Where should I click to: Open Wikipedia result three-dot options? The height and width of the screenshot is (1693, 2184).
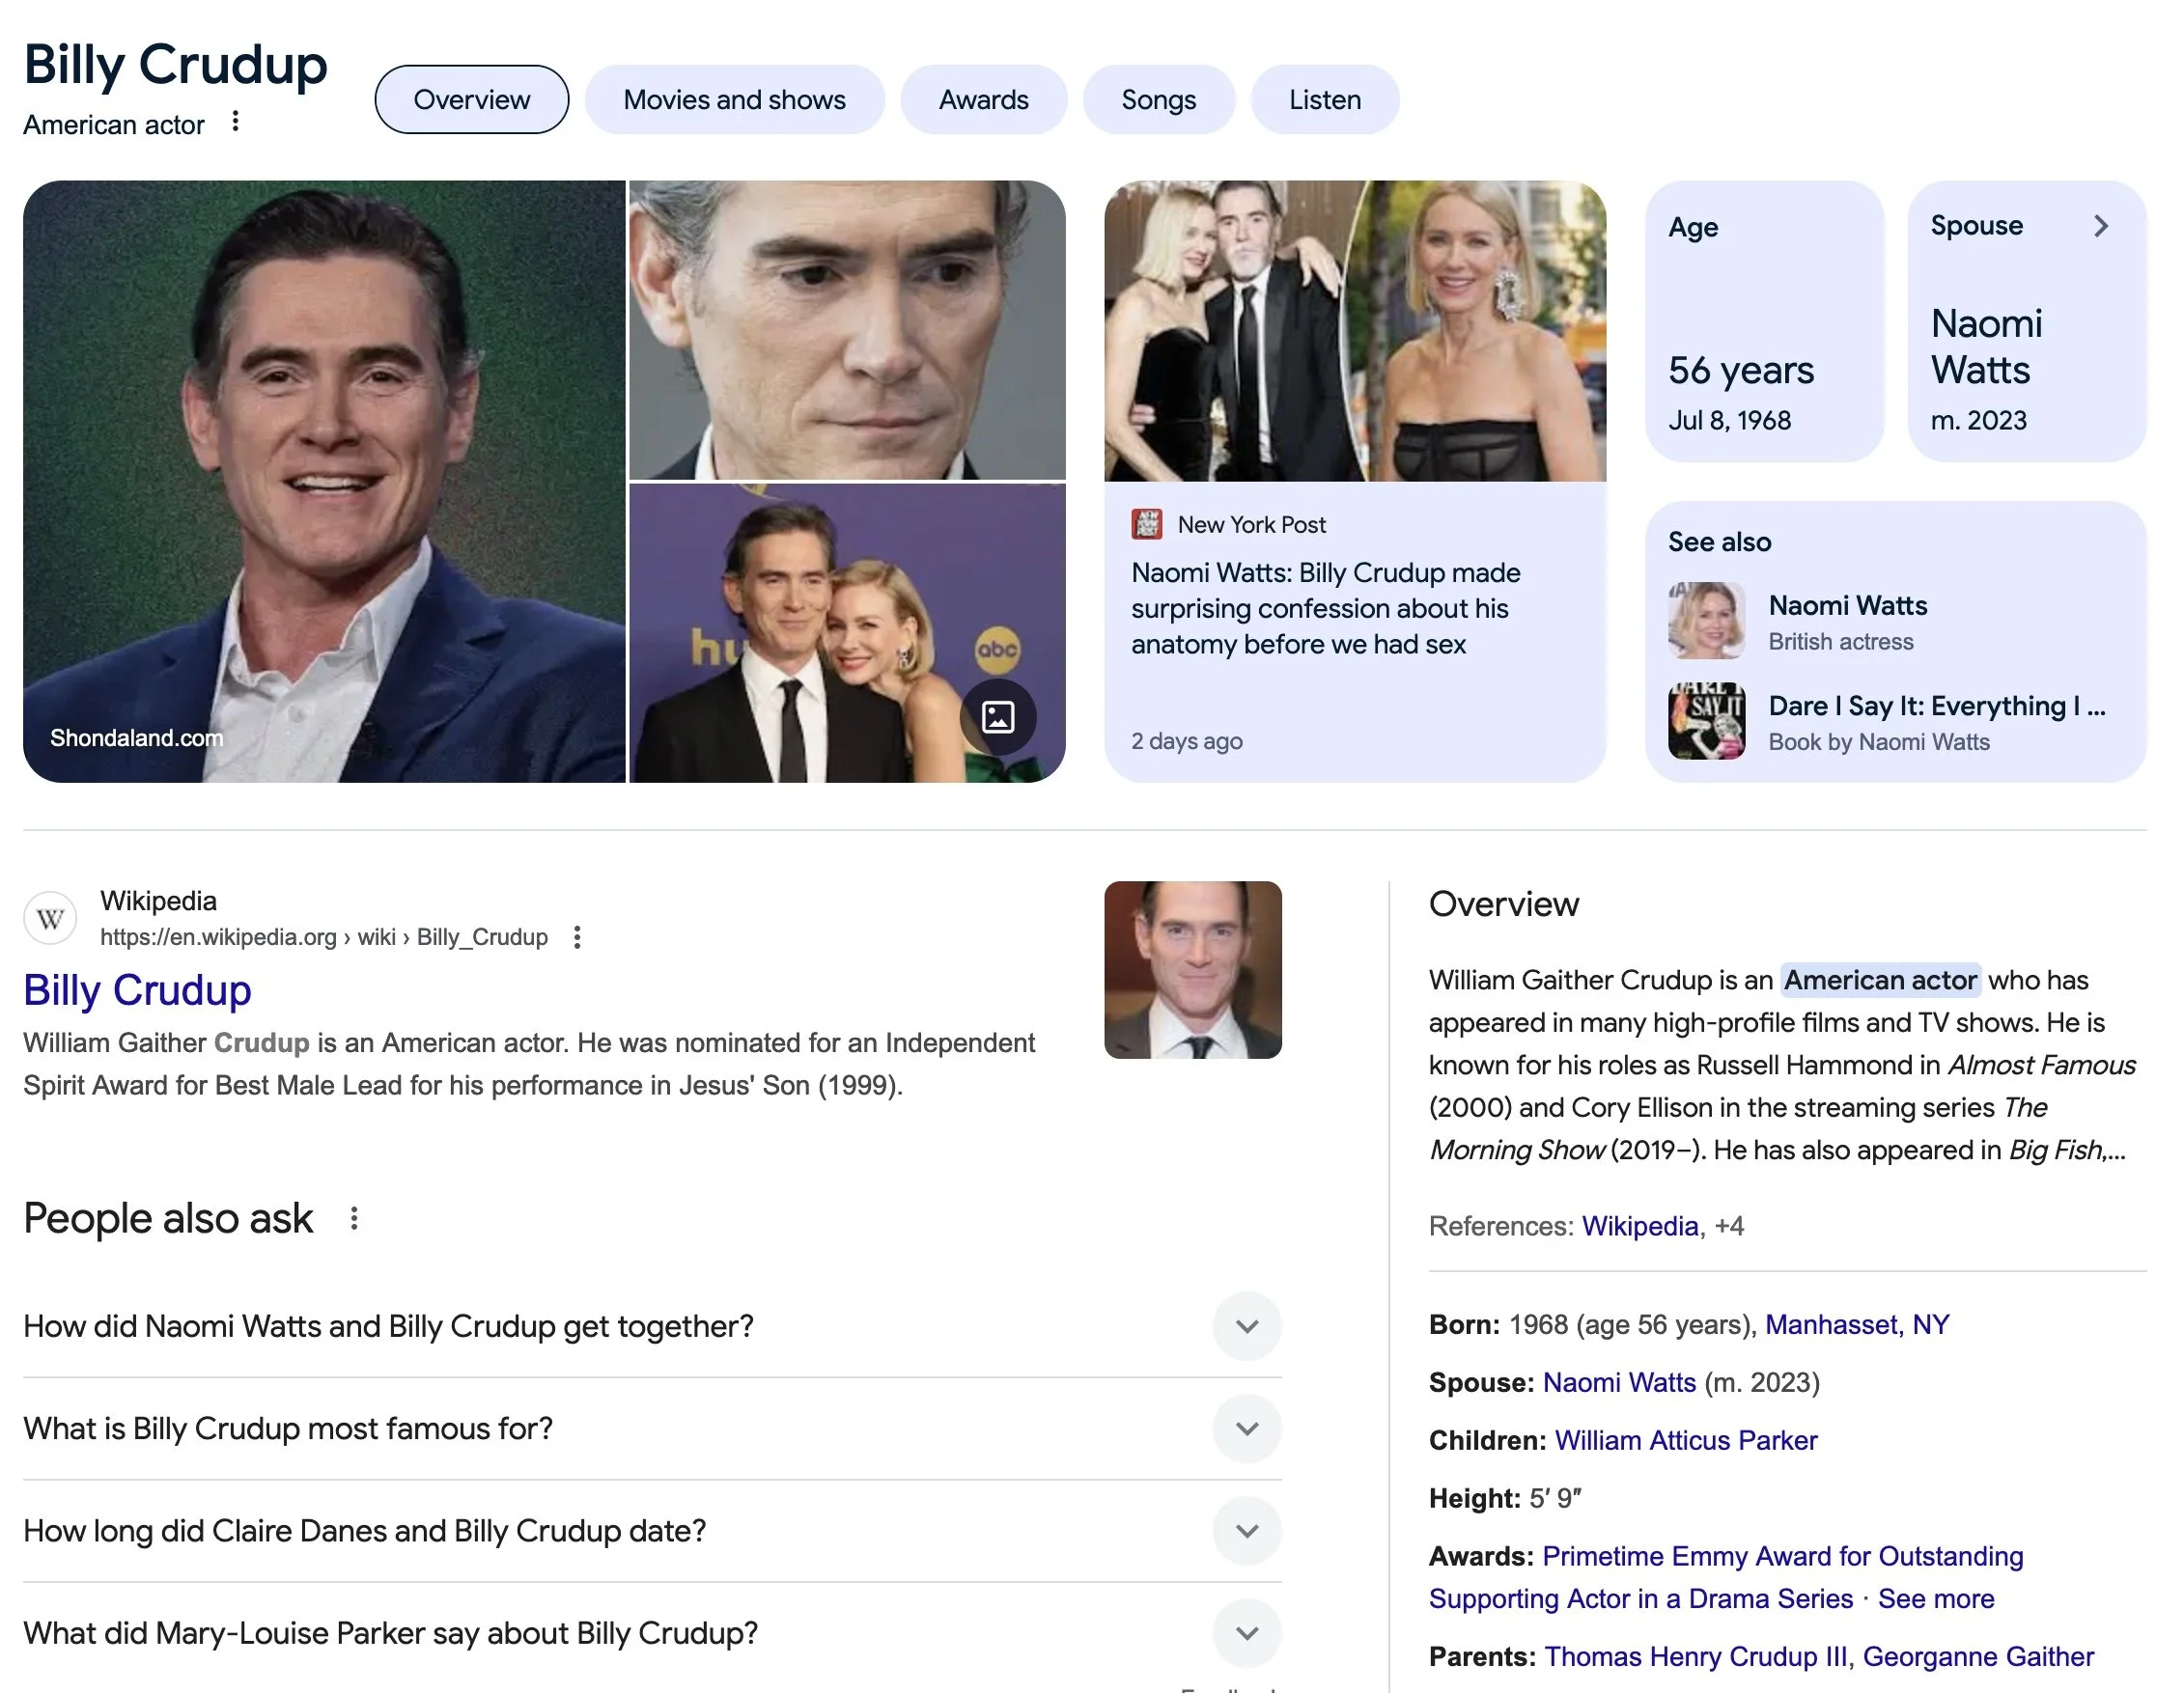pyautogui.click(x=577, y=936)
